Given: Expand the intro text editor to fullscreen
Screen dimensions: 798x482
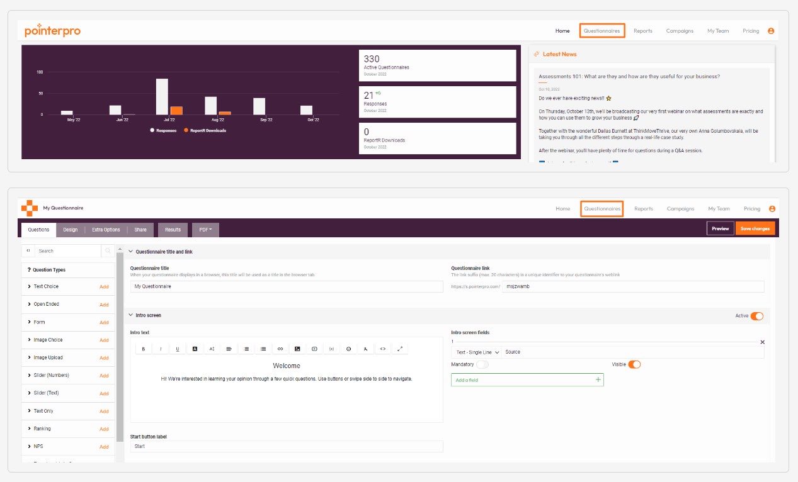Looking at the screenshot, I should coord(400,348).
